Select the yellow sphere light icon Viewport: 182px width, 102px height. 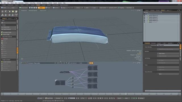point(13,11)
